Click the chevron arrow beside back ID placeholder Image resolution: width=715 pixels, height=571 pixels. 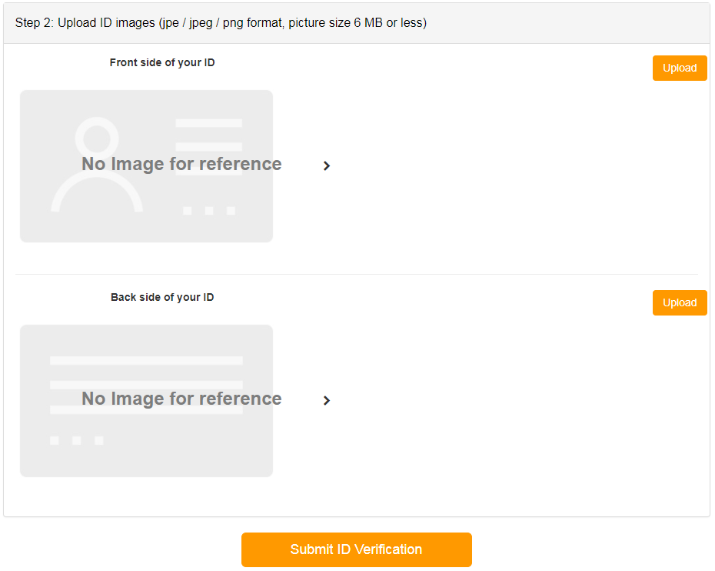coord(327,400)
